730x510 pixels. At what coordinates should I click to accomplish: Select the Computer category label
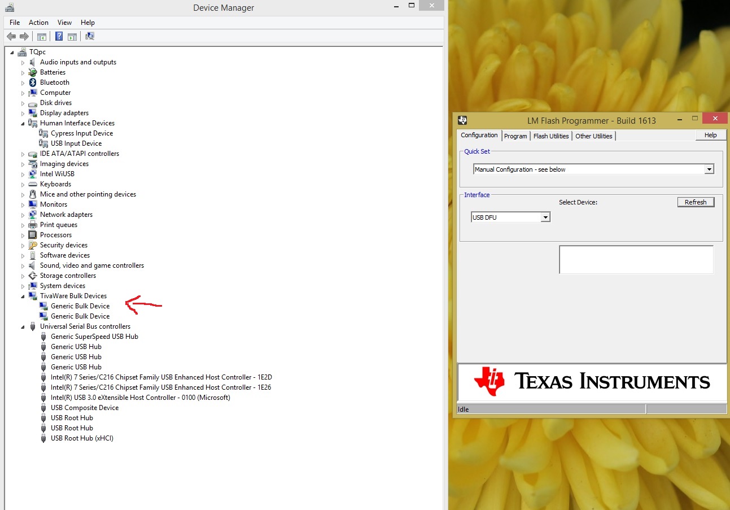click(x=55, y=93)
